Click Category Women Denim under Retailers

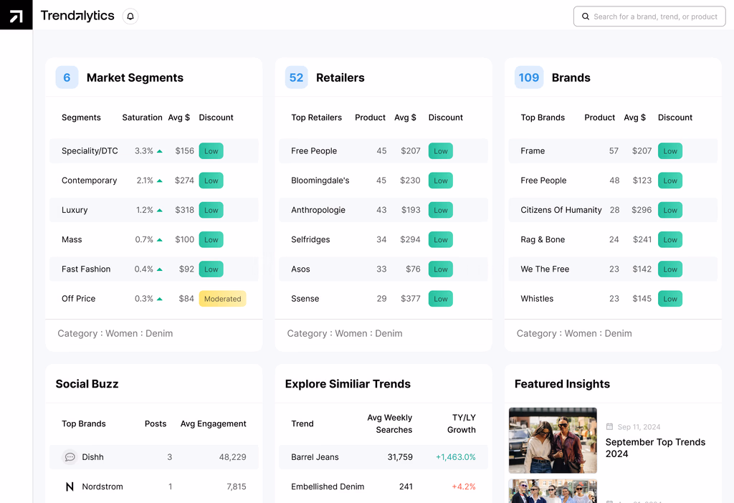coord(345,334)
